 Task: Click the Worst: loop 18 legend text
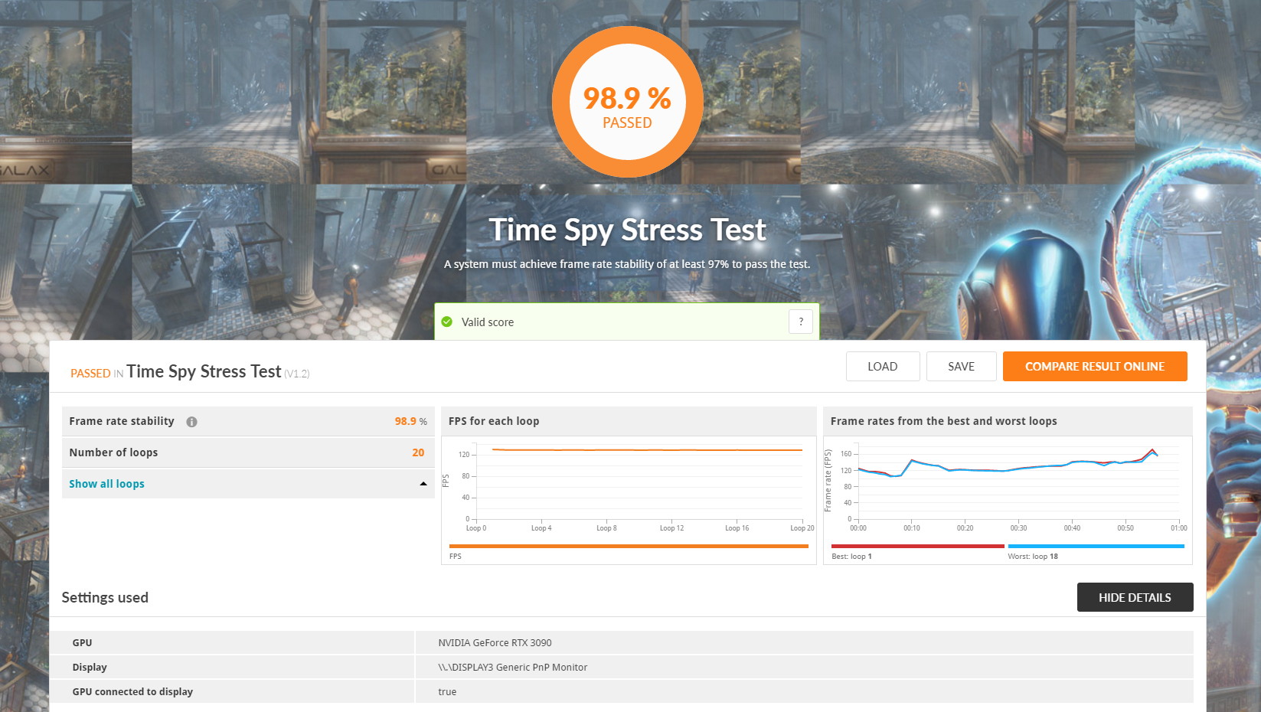click(x=1033, y=557)
